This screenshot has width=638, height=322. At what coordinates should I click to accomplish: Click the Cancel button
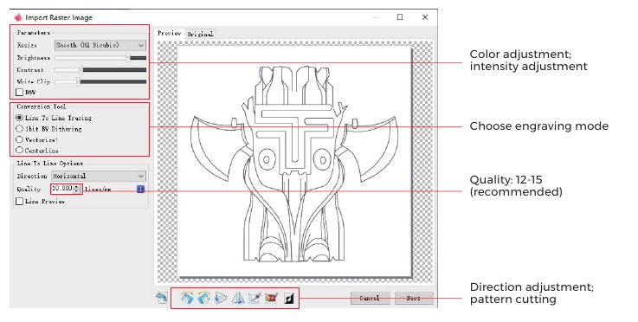(x=370, y=298)
